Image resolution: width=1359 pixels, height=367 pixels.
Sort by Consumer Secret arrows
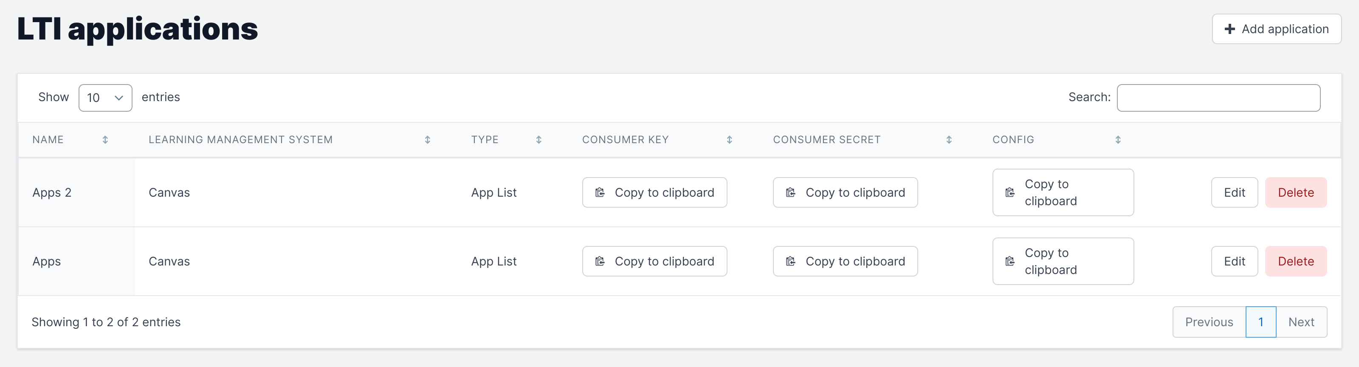click(x=949, y=140)
